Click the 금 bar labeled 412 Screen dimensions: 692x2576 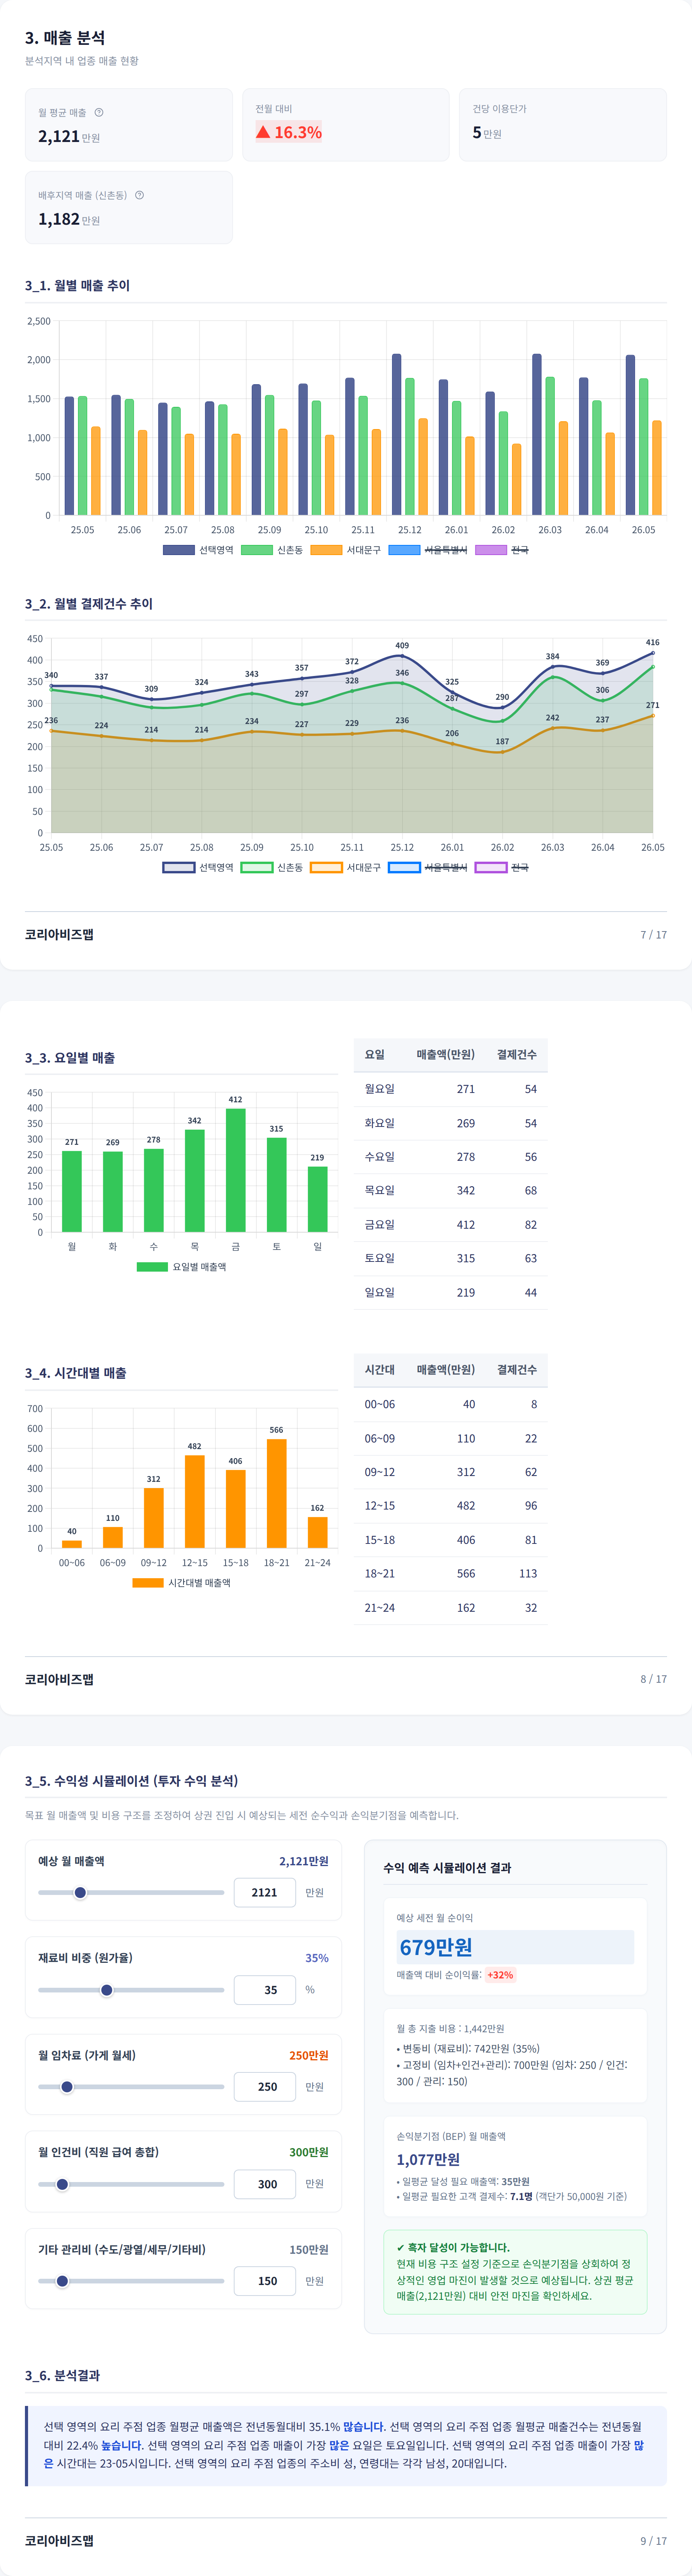[236, 1170]
